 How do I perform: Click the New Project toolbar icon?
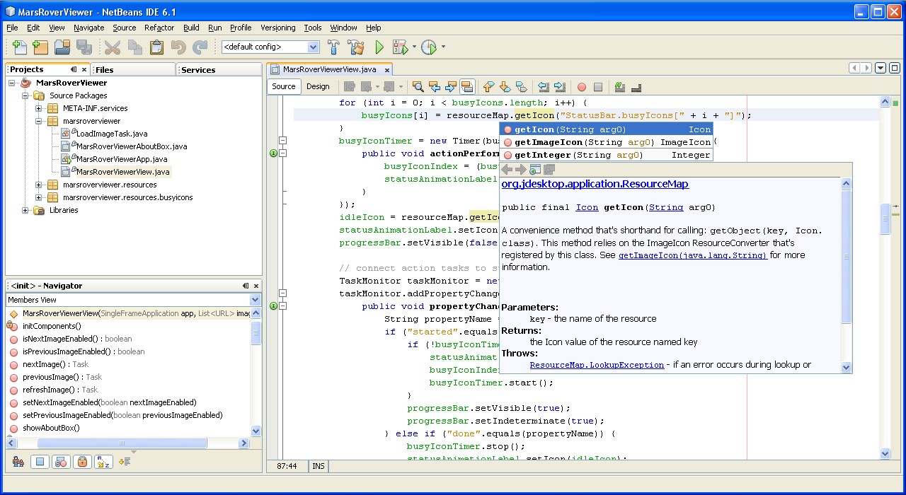pos(40,47)
